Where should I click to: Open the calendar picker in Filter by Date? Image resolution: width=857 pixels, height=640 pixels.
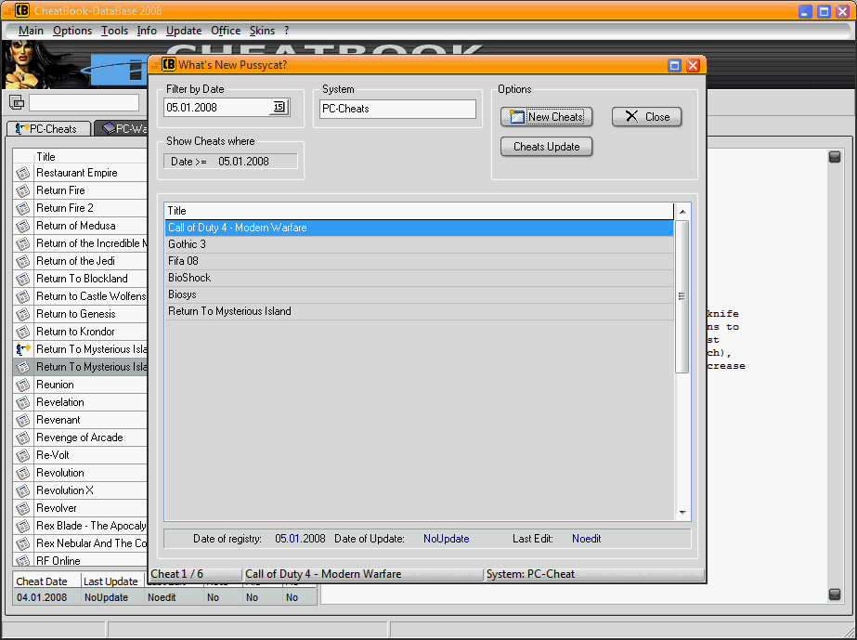pos(279,108)
